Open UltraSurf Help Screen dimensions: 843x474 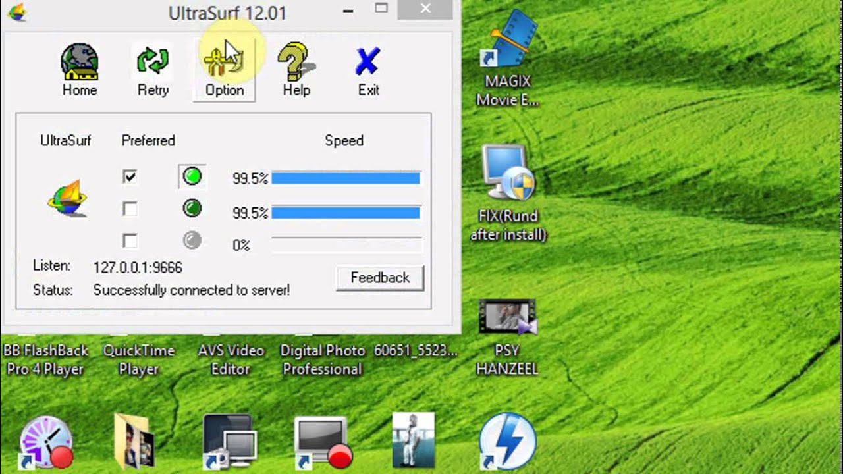coord(296,70)
